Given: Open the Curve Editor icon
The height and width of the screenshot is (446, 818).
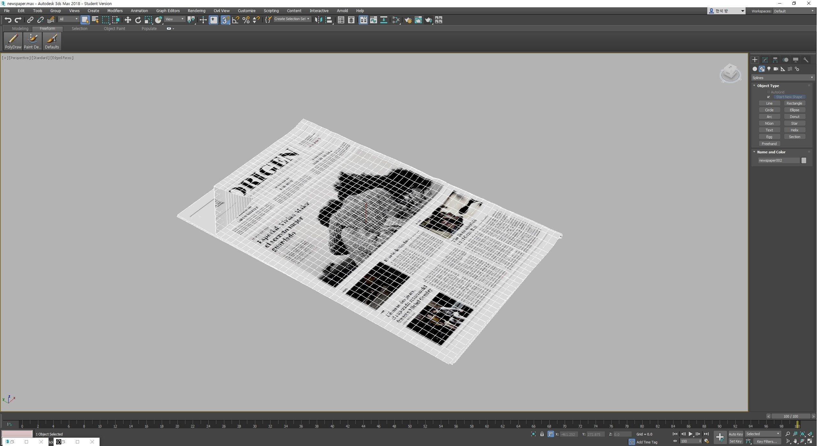Looking at the screenshot, I should [373, 20].
